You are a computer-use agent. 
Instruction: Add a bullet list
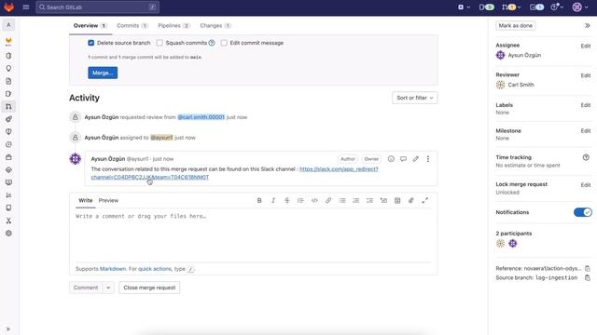click(342, 201)
